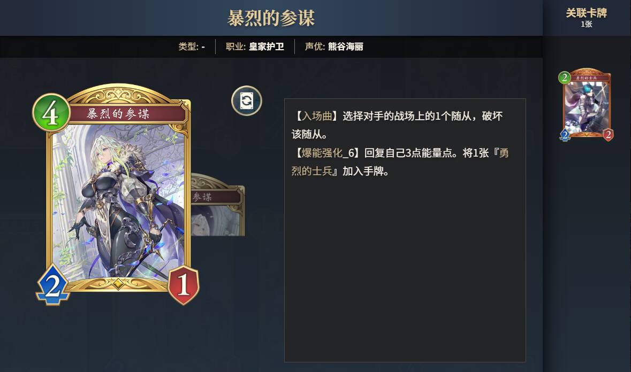
Task: Click the green cost 4 gem
Action: pyautogui.click(x=51, y=113)
